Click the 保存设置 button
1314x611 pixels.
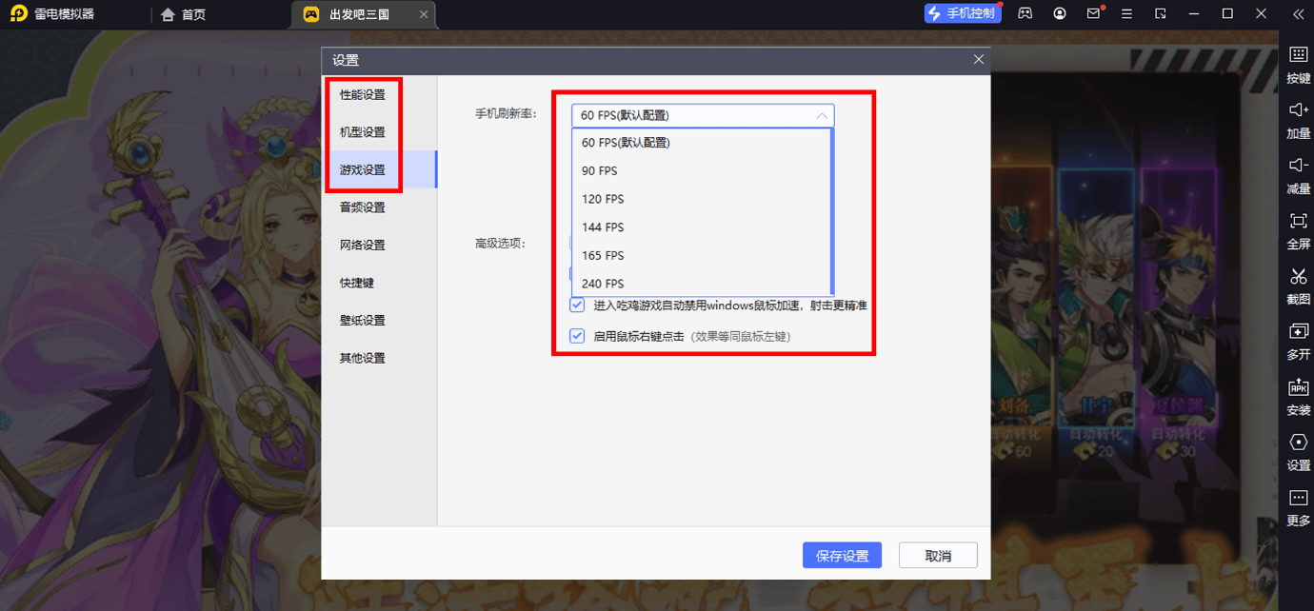click(x=842, y=556)
